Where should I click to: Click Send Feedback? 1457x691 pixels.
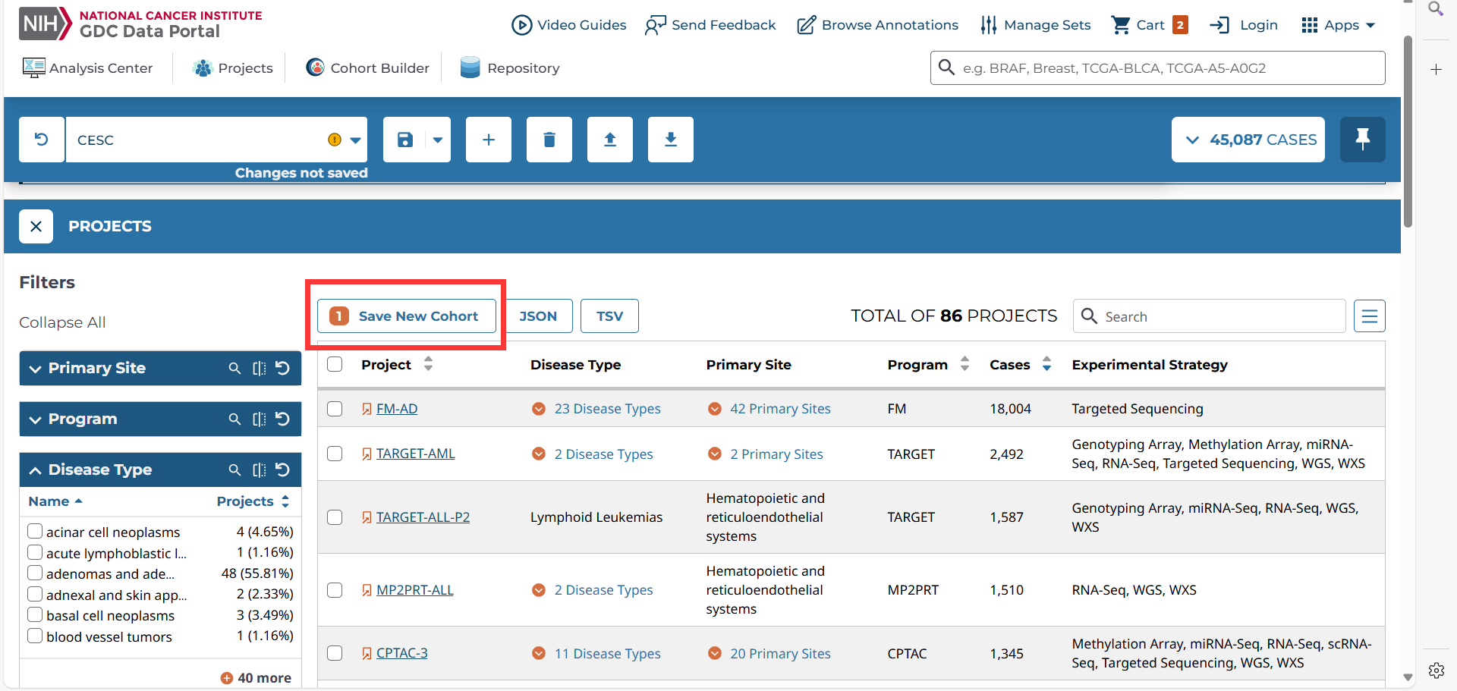pos(710,25)
